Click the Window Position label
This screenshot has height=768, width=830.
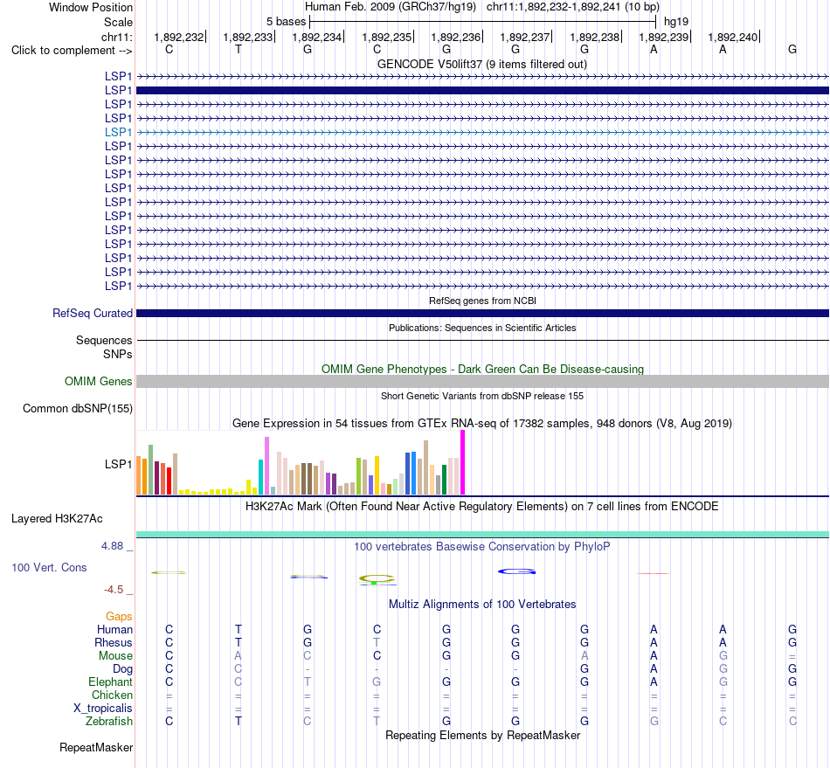click(x=91, y=7)
